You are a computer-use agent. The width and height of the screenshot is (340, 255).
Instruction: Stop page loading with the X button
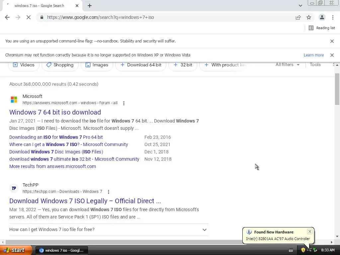click(x=29, y=17)
